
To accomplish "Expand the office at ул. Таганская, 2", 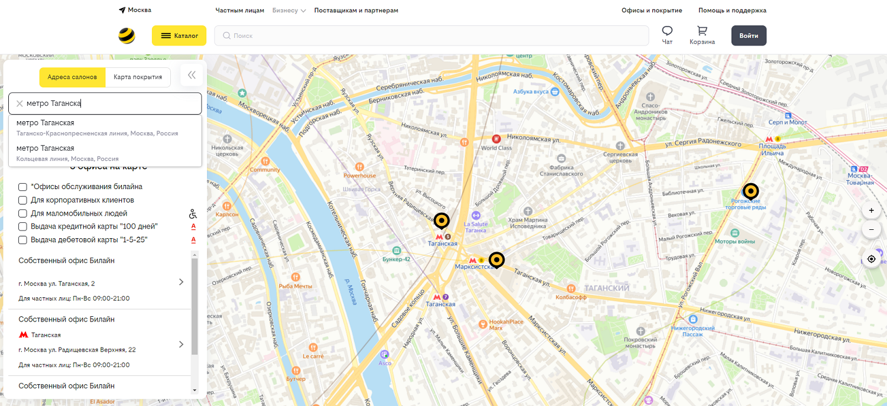I will [x=181, y=282].
